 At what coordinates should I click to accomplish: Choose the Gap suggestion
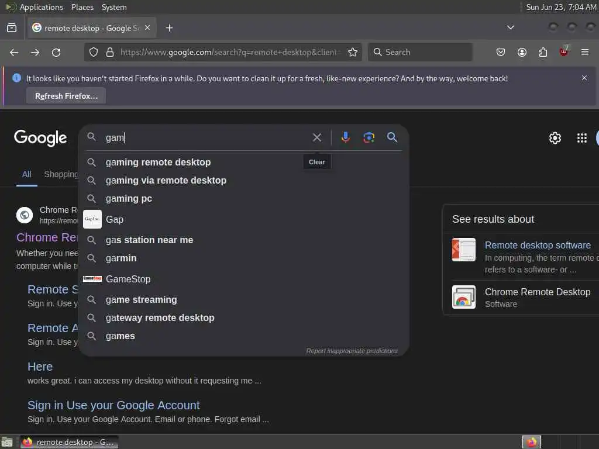[x=244, y=219]
